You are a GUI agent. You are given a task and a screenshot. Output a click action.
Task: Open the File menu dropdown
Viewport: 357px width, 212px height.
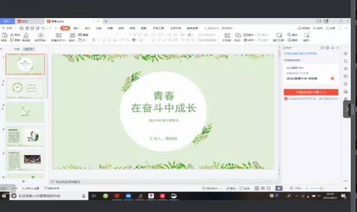9,28
